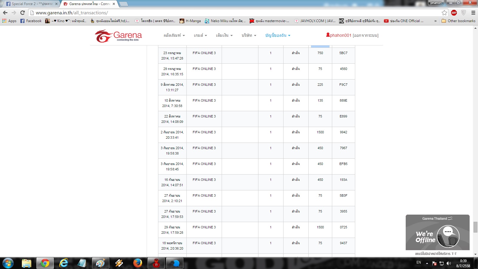
Task: Open the Windows Start menu
Action: point(8,263)
